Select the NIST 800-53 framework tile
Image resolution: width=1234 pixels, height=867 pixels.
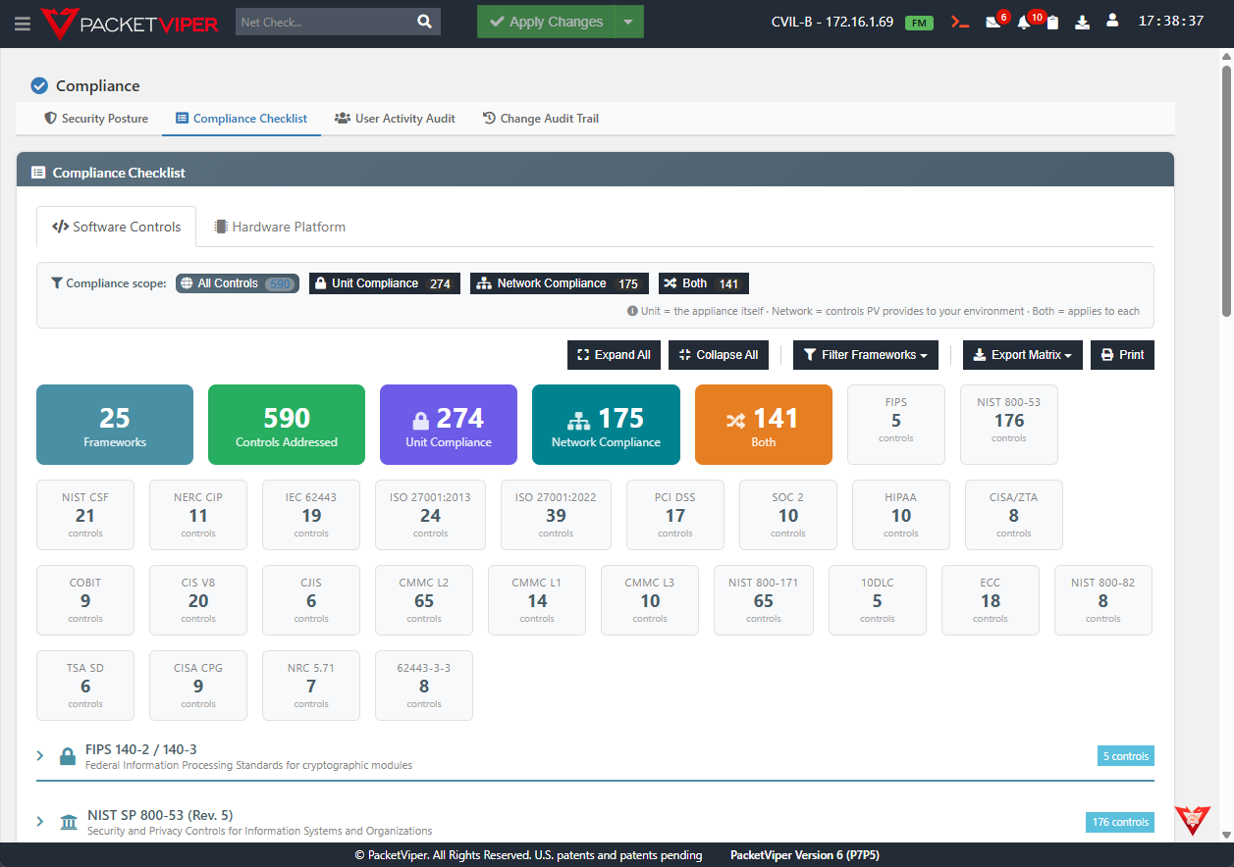click(x=1009, y=425)
